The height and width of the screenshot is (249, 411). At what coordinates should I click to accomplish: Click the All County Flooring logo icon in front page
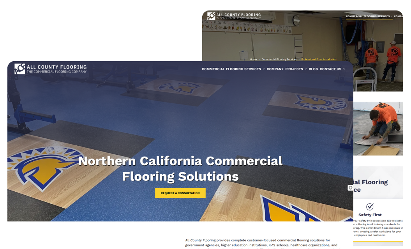point(20,69)
